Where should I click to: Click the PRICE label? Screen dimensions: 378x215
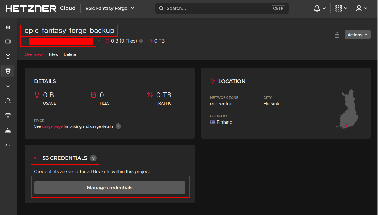[39, 121]
